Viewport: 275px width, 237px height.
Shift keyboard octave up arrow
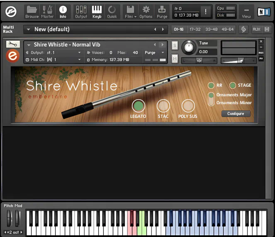click(x=22, y=232)
